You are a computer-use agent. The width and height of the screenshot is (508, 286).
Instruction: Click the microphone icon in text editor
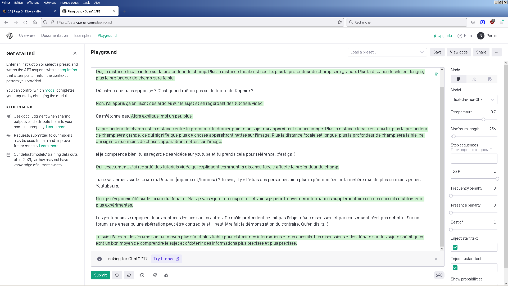(x=436, y=74)
